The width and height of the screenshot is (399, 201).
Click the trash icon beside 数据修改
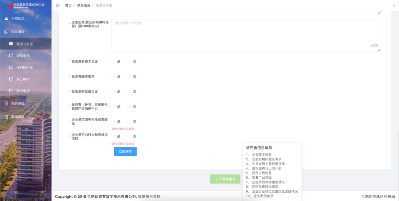point(6,116)
